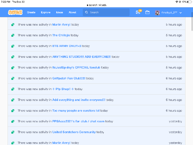Click "yesterday" timestamp on PPSAcco2021's row

[x=175, y=121]
